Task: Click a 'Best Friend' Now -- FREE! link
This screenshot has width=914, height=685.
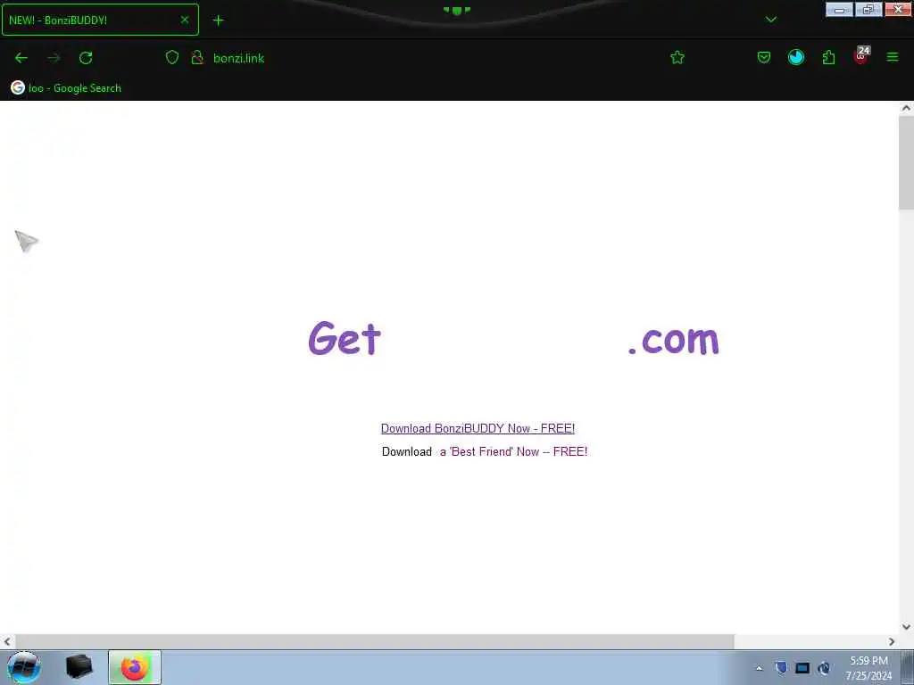Action: click(x=513, y=452)
